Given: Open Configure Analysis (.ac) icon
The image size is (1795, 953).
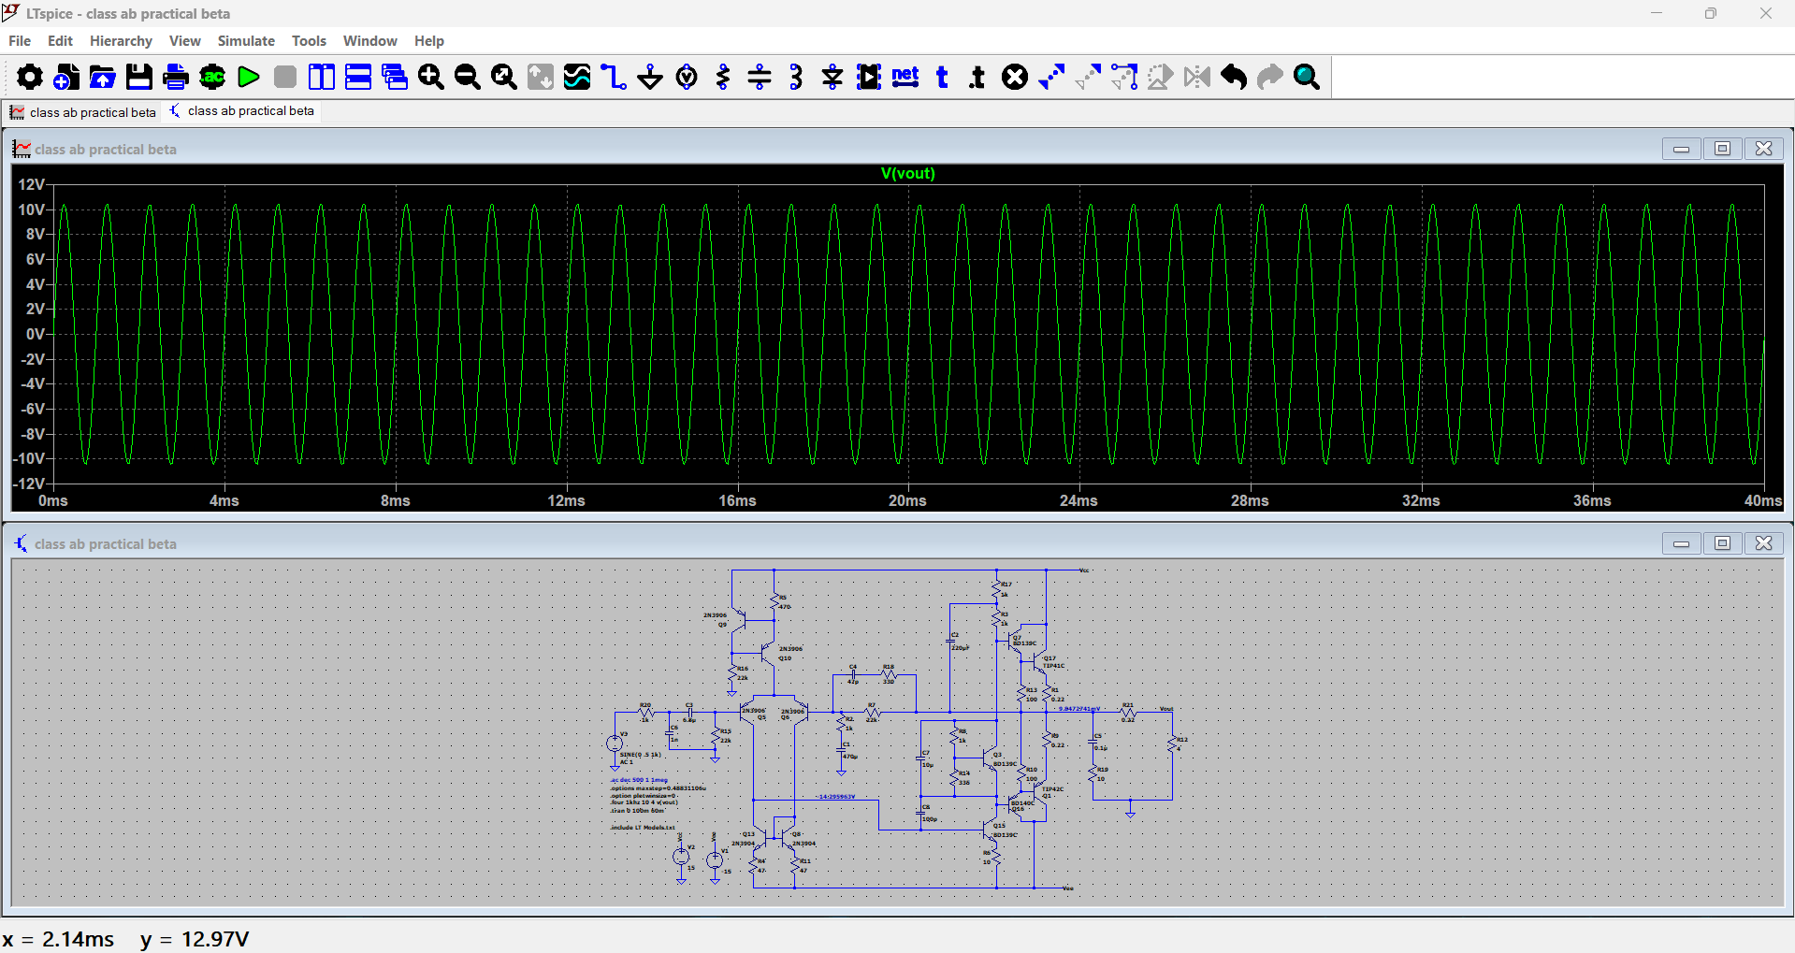Looking at the screenshot, I should (x=212, y=77).
